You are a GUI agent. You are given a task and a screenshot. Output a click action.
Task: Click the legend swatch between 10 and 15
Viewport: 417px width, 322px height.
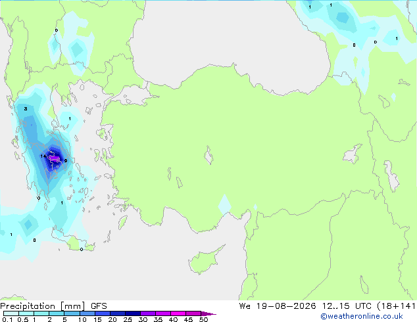[87, 313]
